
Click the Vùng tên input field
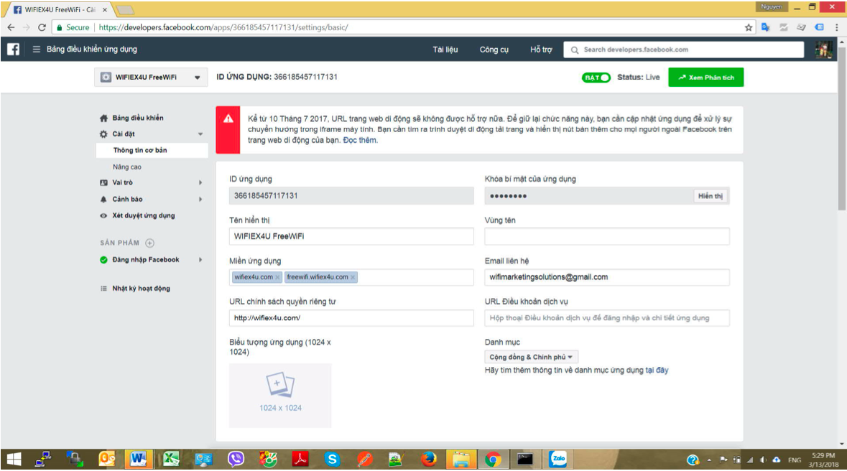[607, 236]
